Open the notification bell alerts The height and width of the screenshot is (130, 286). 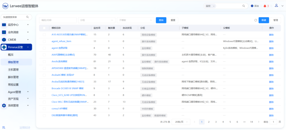tap(265, 6)
